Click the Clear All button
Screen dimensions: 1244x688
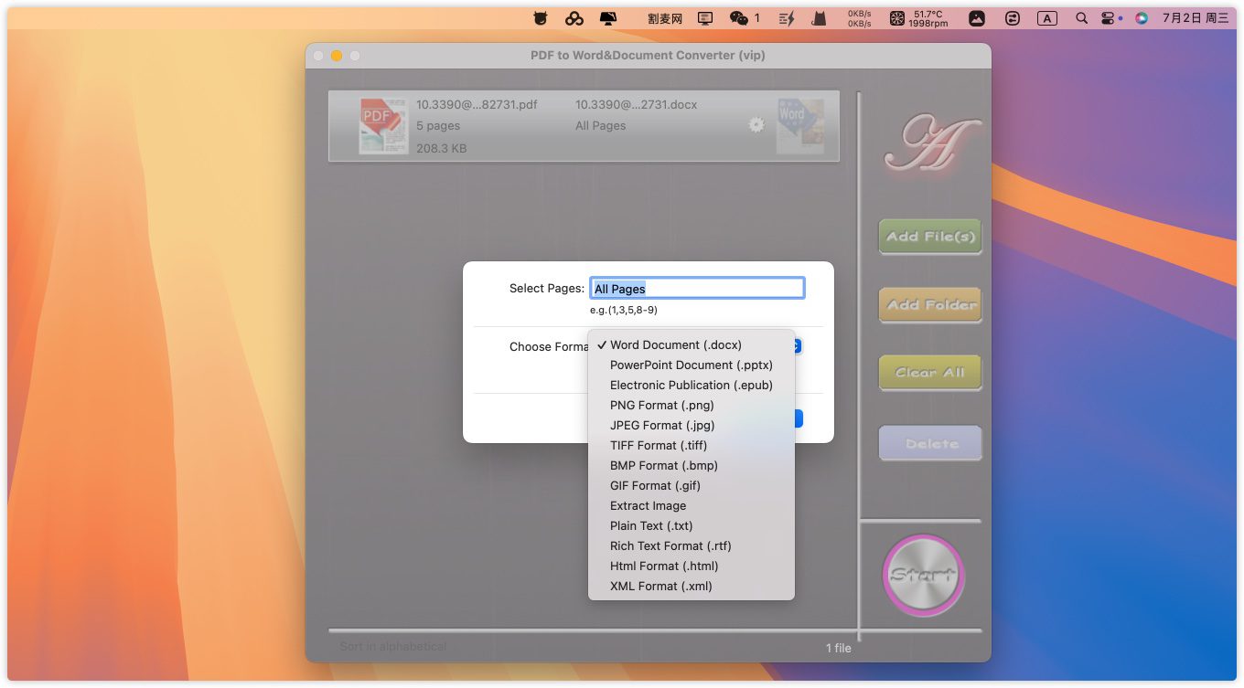tap(930, 373)
